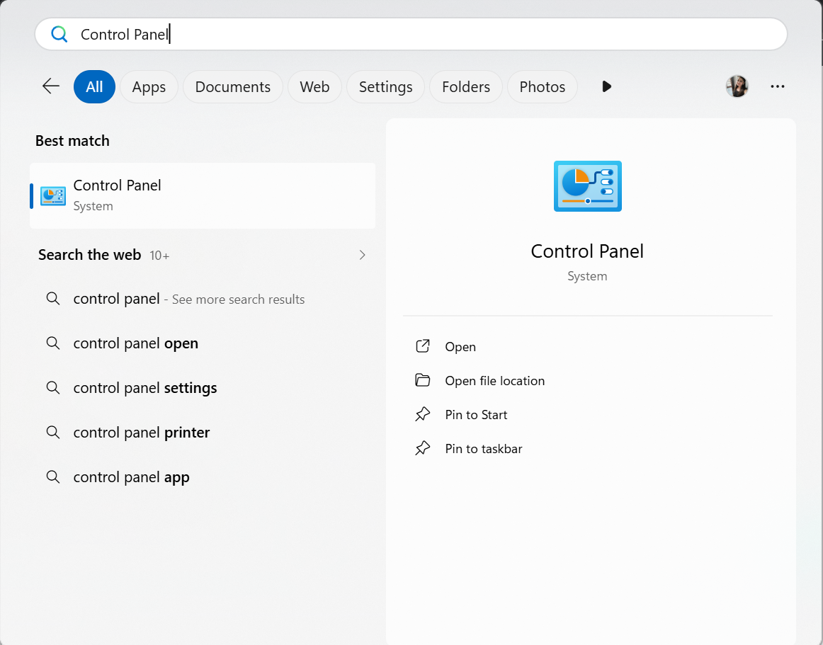823x645 pixels.
Task: Open the three-dot options menu
Action: [778, 86]
